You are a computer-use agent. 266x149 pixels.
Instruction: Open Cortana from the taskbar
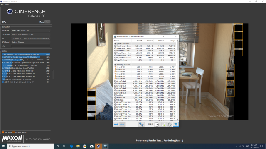coord(58,146)
